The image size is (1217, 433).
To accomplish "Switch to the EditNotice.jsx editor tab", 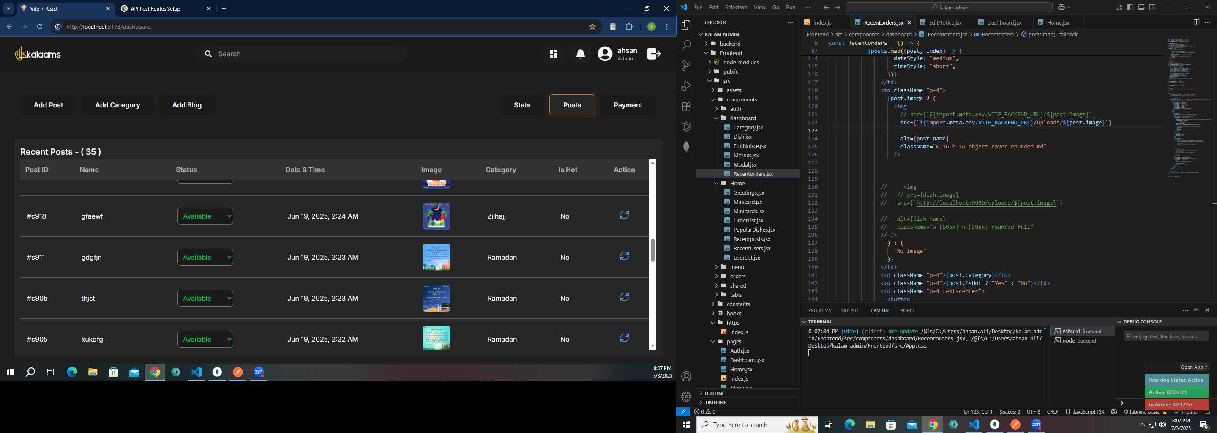I will pos(944,23).
